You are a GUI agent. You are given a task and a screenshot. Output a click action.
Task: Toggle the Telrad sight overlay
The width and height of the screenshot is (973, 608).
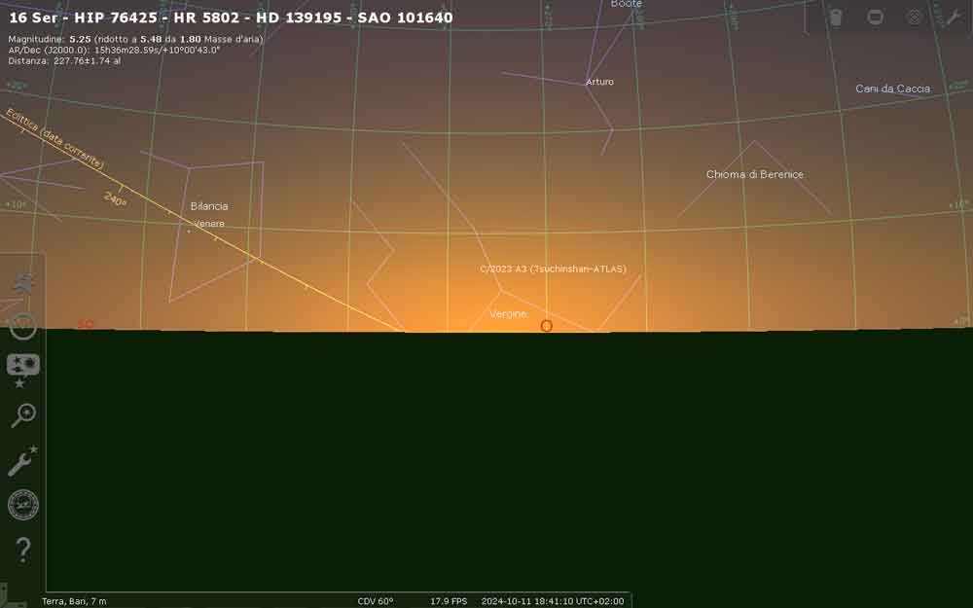click(x=914, y=17)
